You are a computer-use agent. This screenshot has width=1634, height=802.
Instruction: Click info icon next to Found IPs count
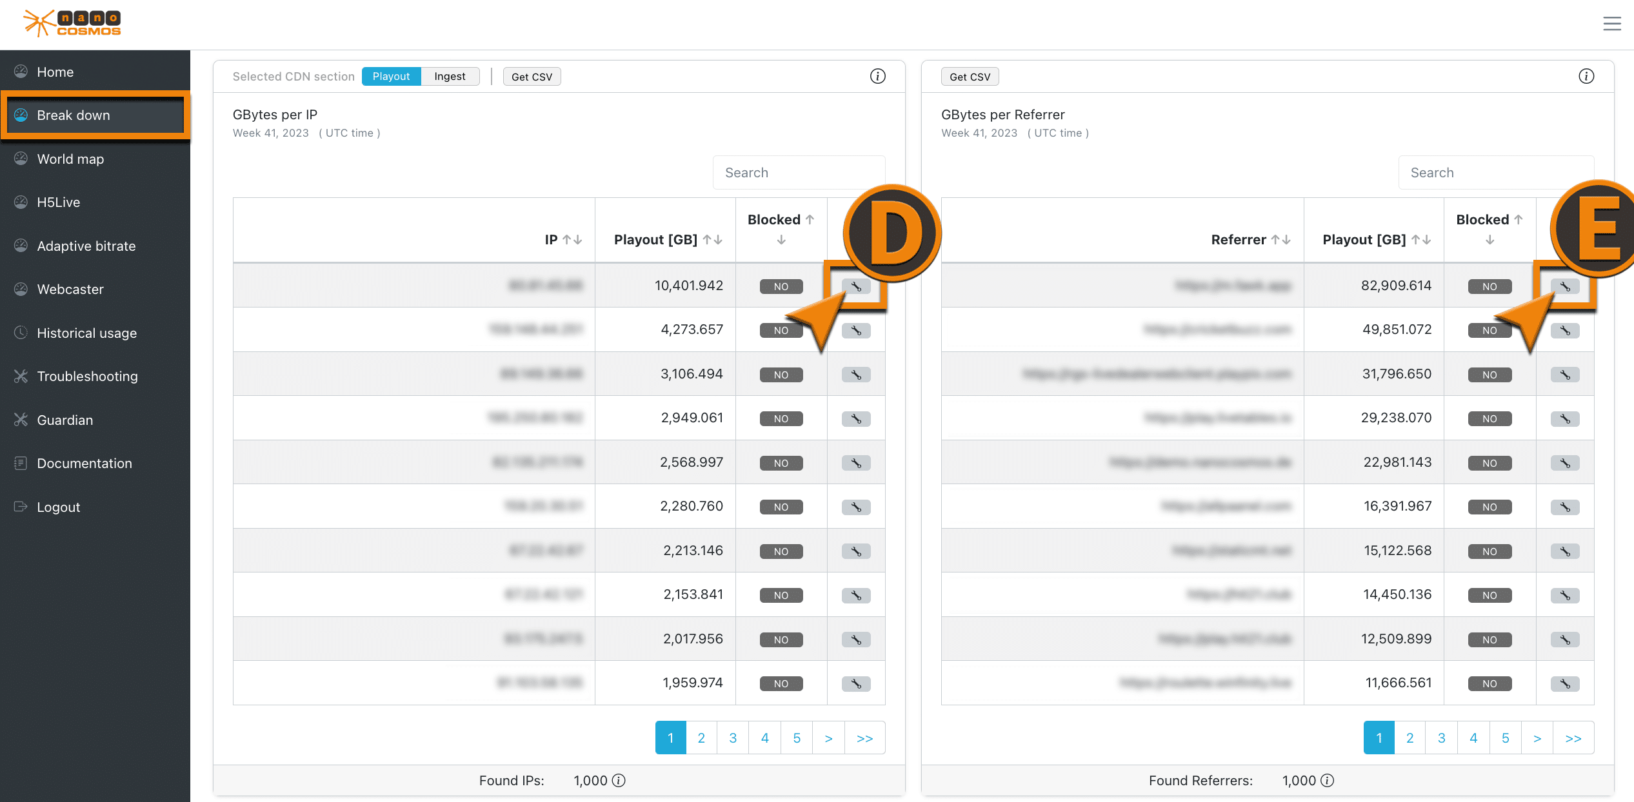click(x=619, y=781)
